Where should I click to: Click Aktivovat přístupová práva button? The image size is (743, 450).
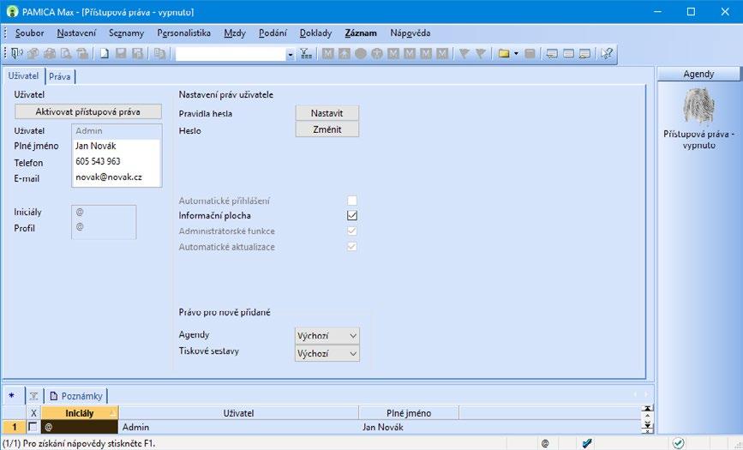tap(88, 112)
